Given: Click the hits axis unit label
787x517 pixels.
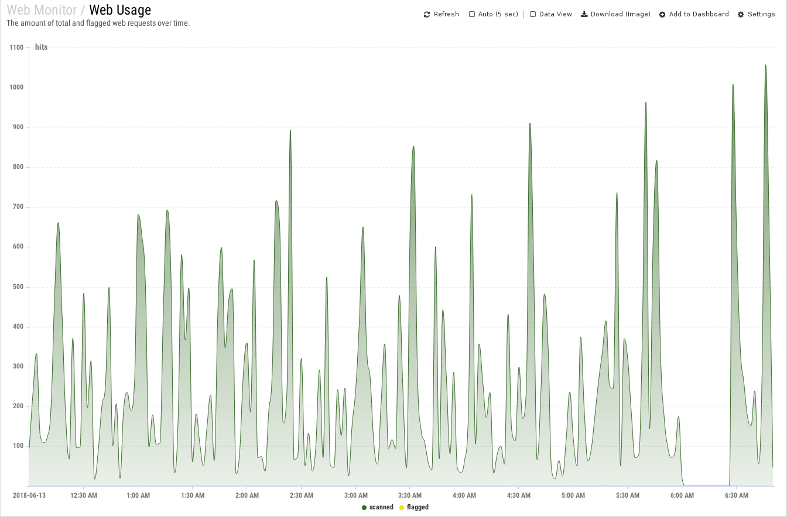Looking at the screenshot, I should (x=41, y=47).
